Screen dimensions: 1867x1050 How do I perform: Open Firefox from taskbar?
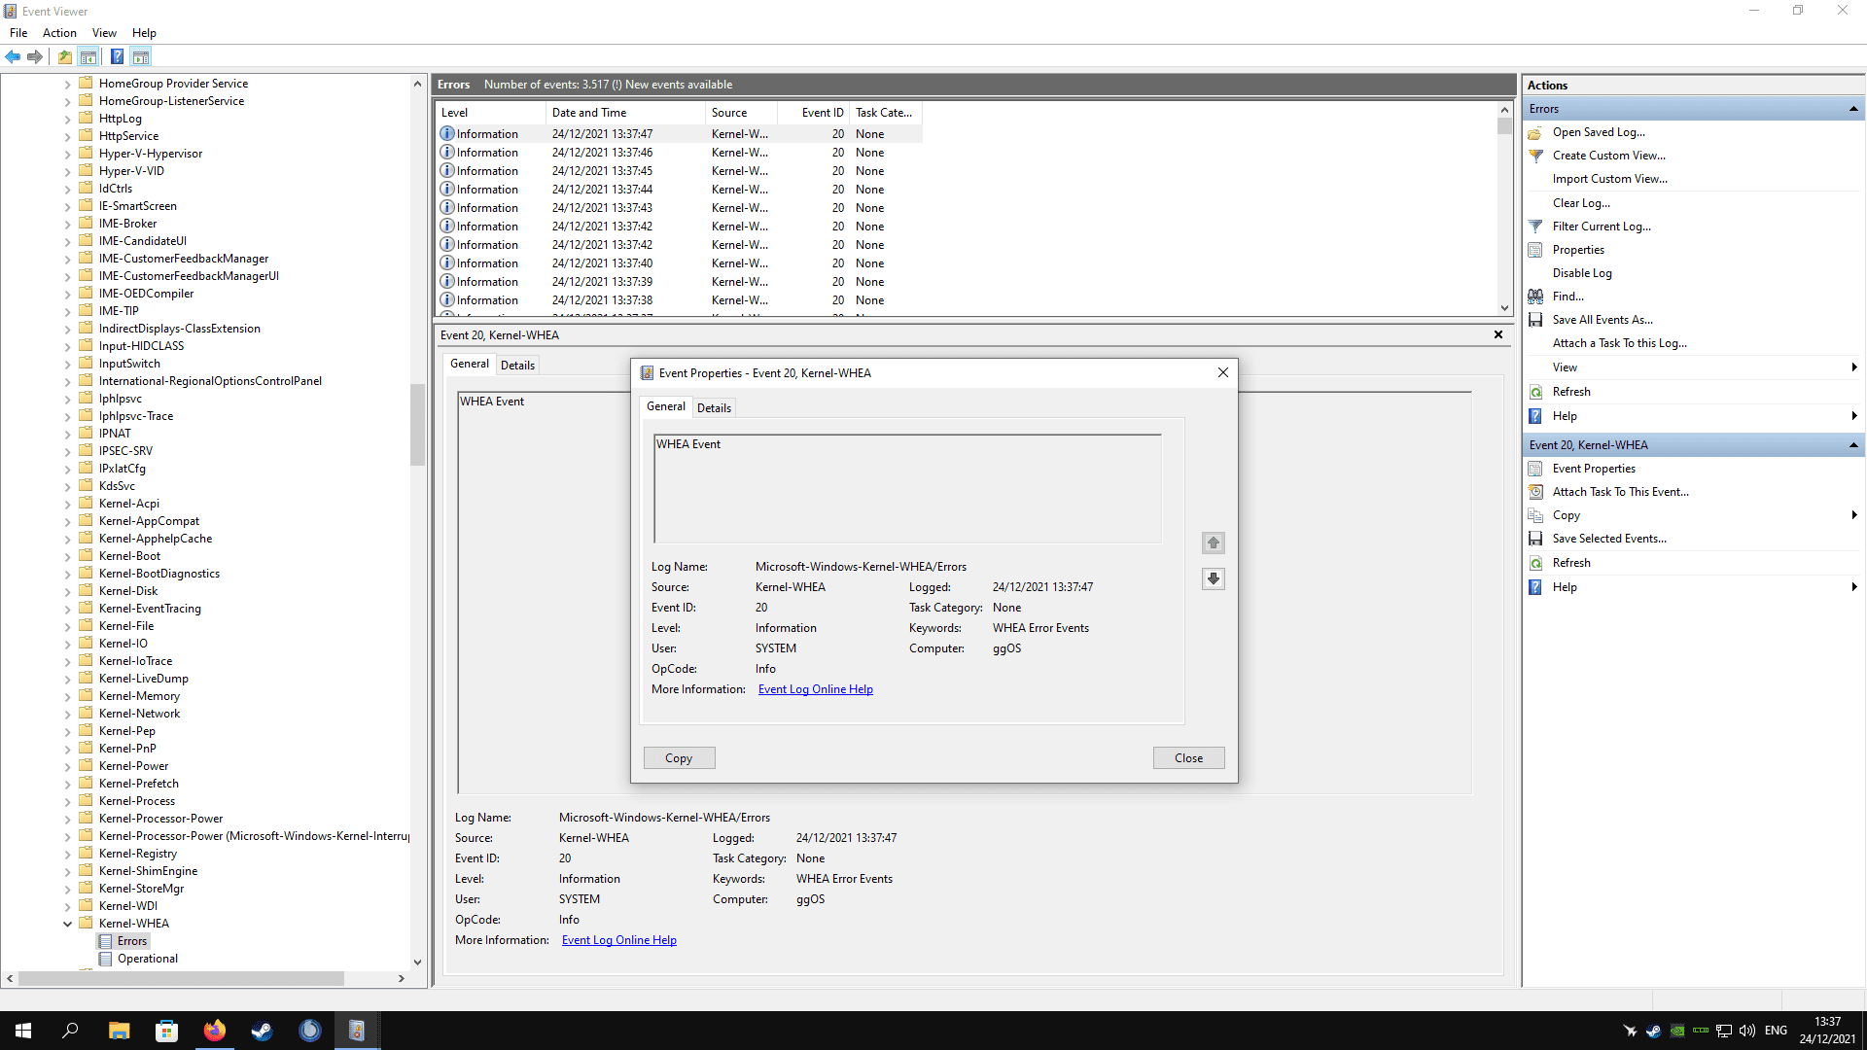pos(214,1031)
